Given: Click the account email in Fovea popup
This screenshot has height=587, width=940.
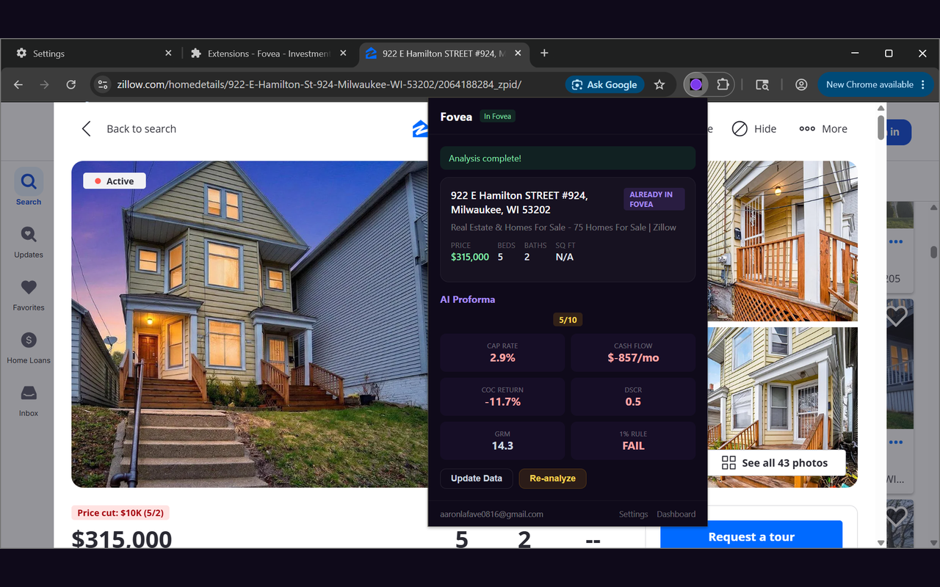Looking at the screenshot, I should pyautogui.click(x=491, y=514).
